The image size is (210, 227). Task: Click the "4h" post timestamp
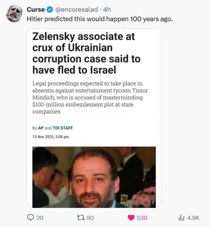[107, 9]
